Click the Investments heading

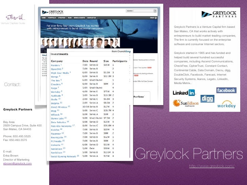click(x=59, y=54)
